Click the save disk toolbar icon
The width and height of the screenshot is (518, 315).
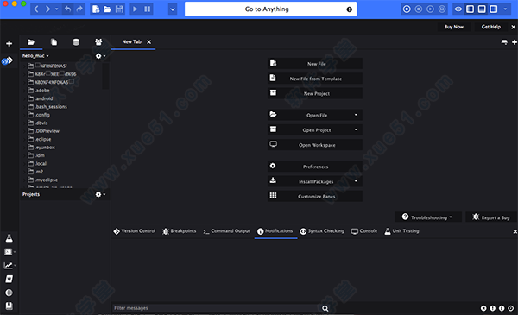click(119, 9)
